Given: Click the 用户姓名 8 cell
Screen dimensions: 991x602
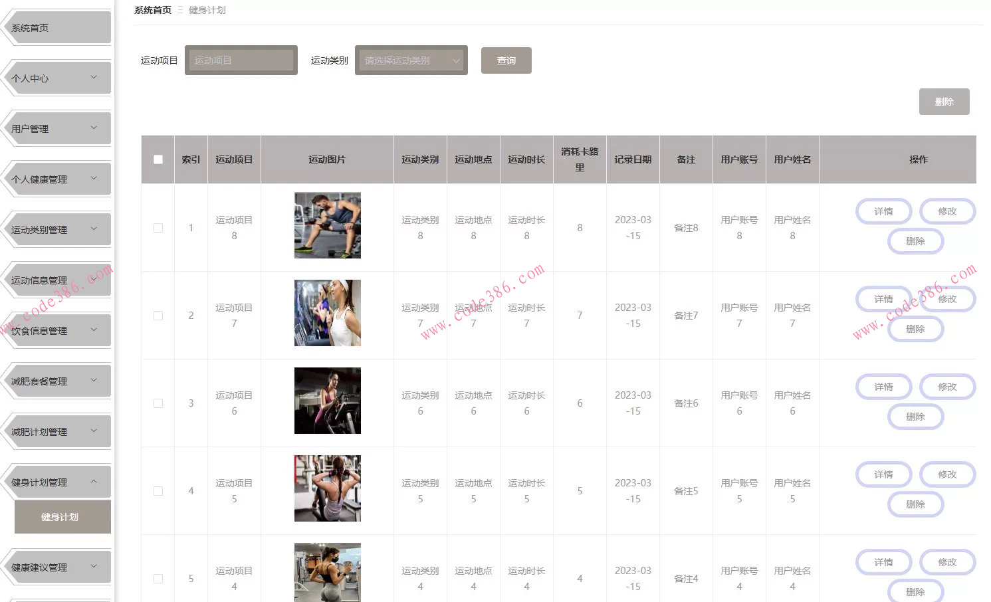Looking at the screenshot, I should [x=792, y=228].
